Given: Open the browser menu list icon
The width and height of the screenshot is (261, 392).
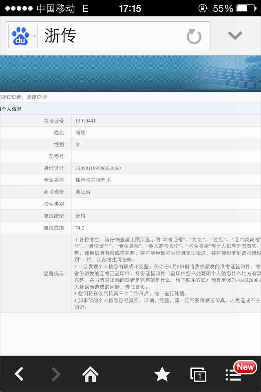Looking at the screenshot, I should tap(233, 374).
